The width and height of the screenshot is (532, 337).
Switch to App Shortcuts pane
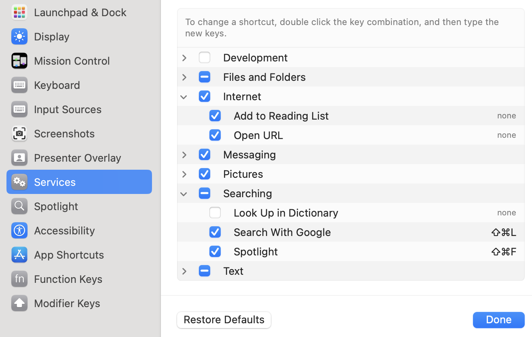click(x=79, y=255)
